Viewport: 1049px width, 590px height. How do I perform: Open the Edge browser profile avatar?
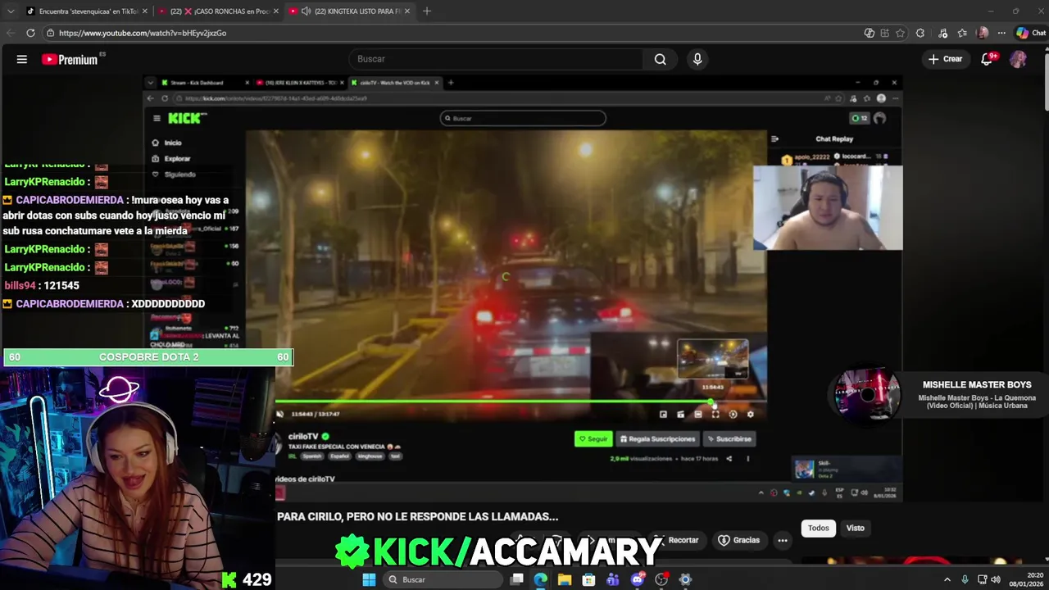983,33
